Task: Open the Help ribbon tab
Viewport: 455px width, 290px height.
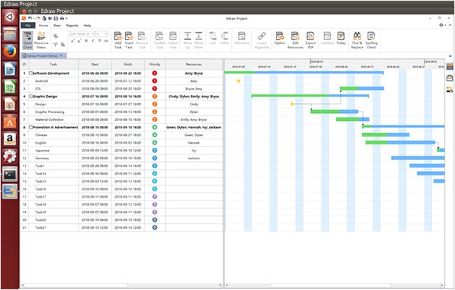Action: pos(87,25)
